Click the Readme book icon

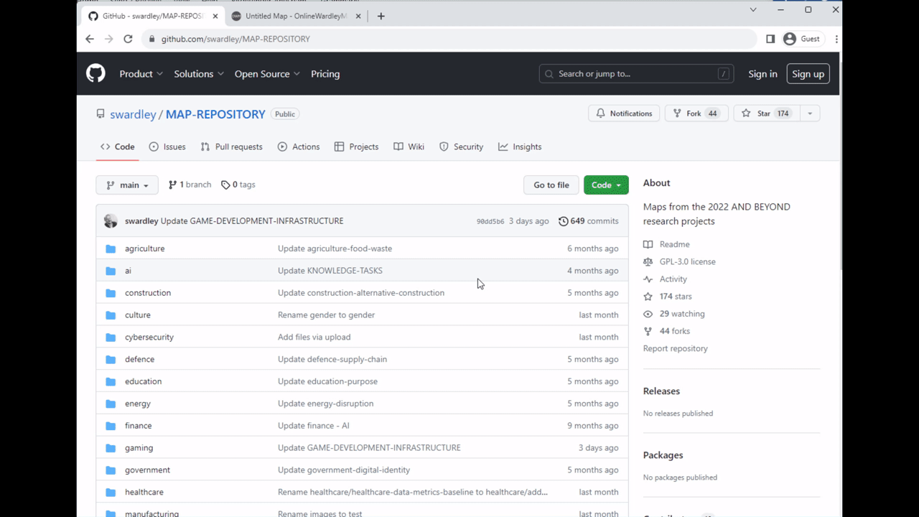[x=648, y=244]
